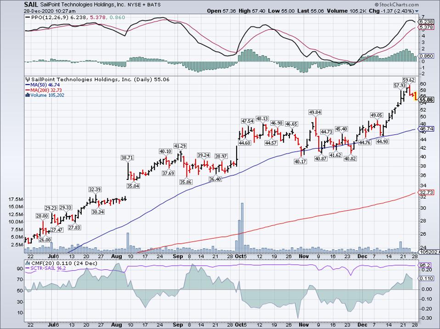Click the 27.47 price label
440x329 pixels.
pos(56,230)
